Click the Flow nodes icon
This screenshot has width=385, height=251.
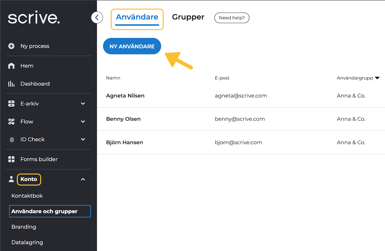click(11, 122)
